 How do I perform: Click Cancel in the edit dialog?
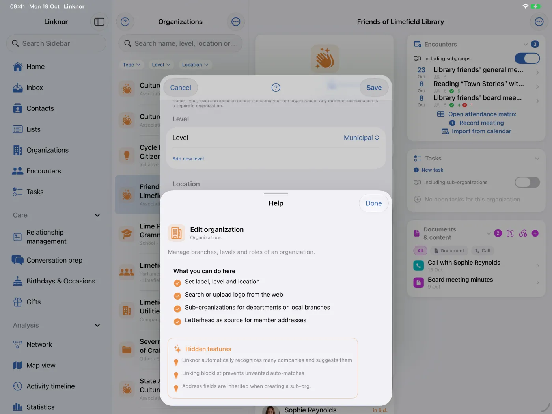tap(181, 88)
